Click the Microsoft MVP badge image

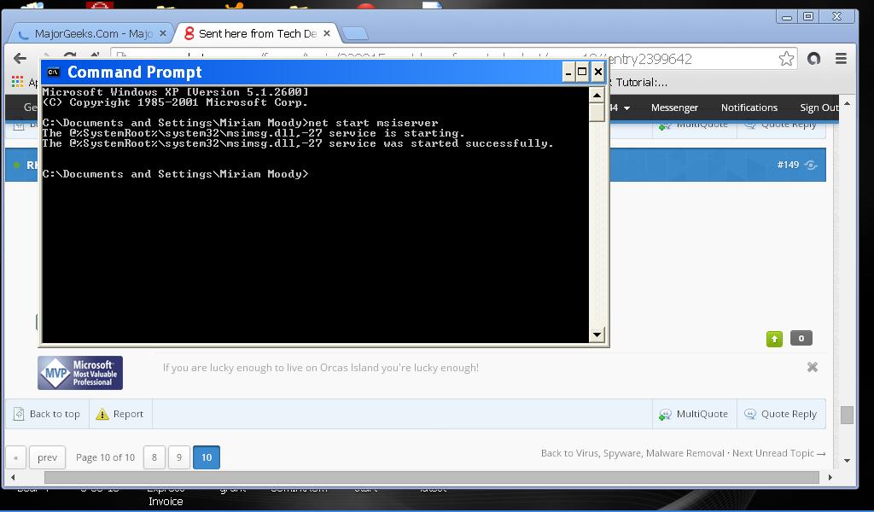[x=80, y=373]
